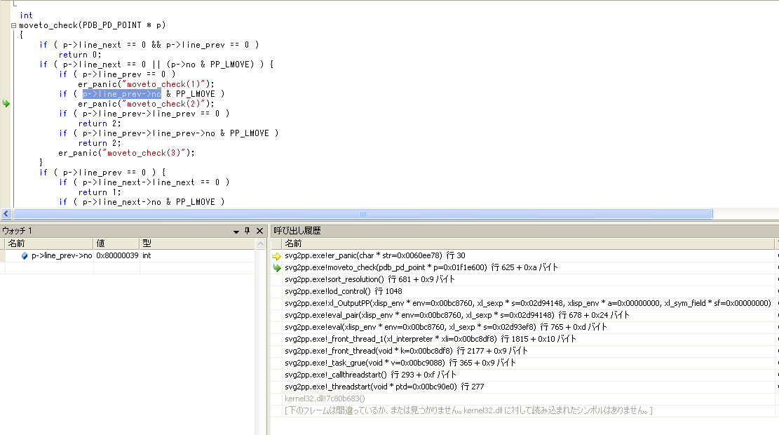Click the green arrow icon next to moveto_check frame
The image size is (779, 435).
tap(277, 268)
